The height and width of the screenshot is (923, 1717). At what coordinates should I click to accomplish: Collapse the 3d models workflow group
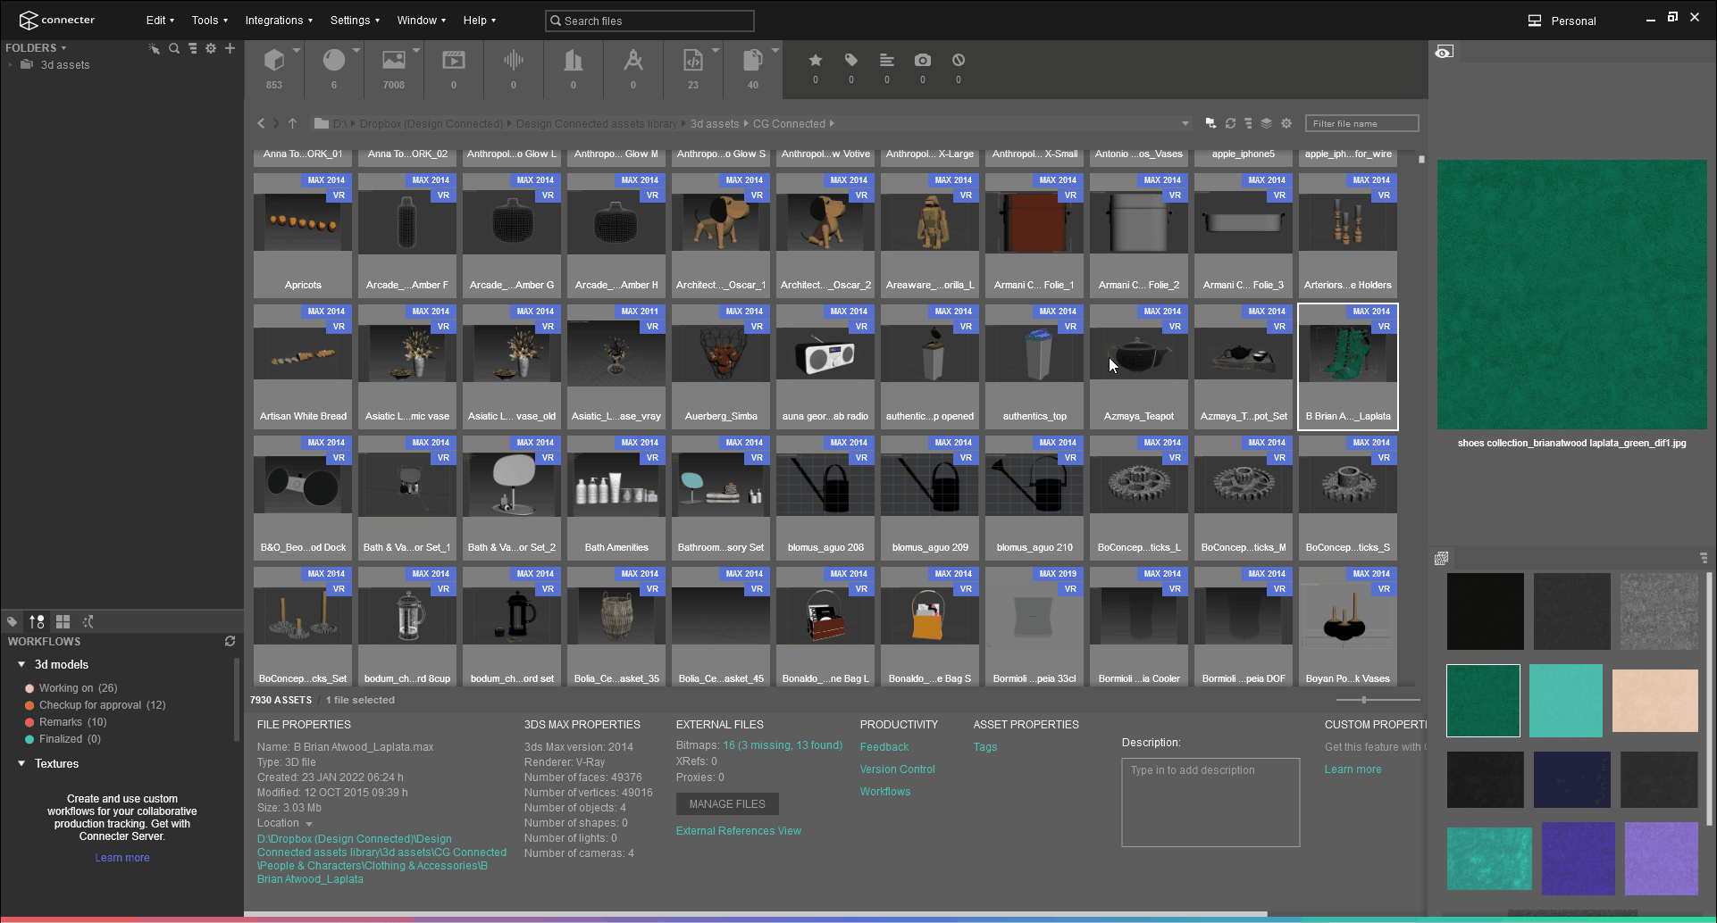[x=21, y=664]
